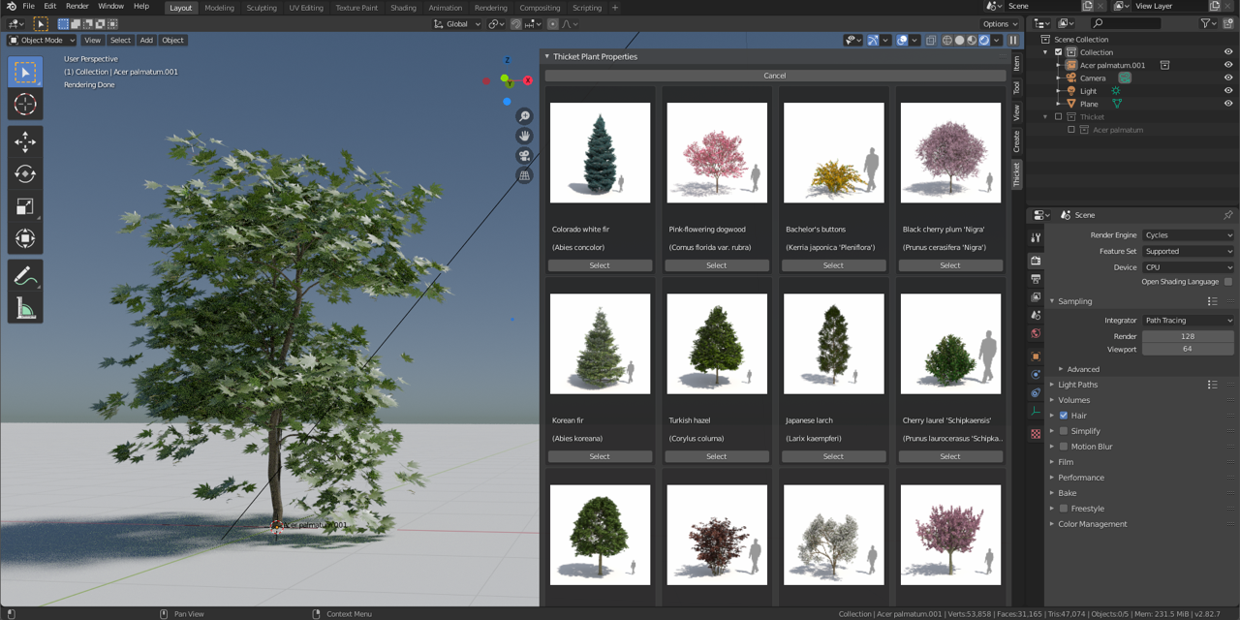Switch to wireframe viewport shading
Screen dimensions: 1240x620
947,41
